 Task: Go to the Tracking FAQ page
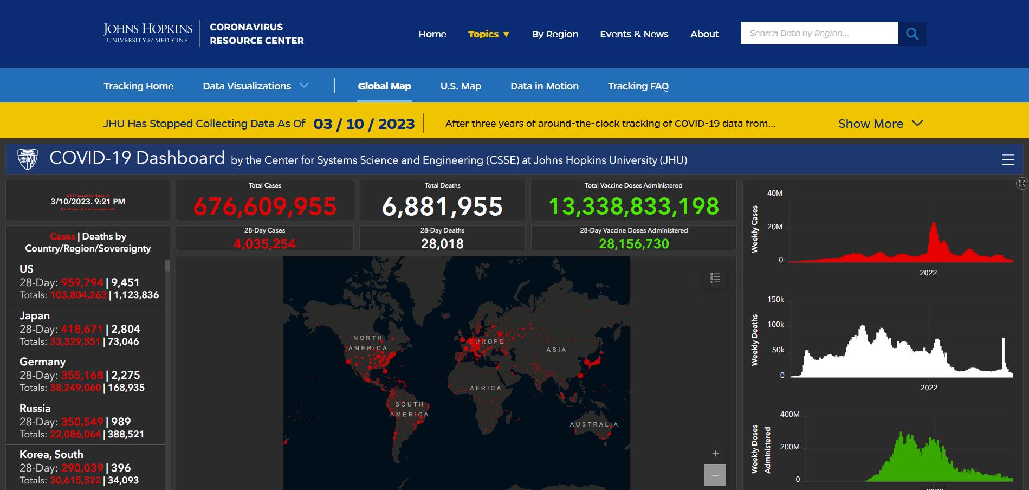coord(638,86)
